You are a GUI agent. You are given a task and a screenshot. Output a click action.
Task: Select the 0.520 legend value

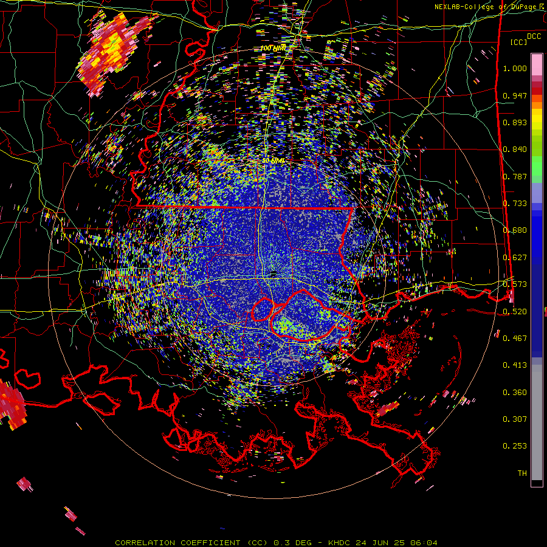click(x=515, y=311)
